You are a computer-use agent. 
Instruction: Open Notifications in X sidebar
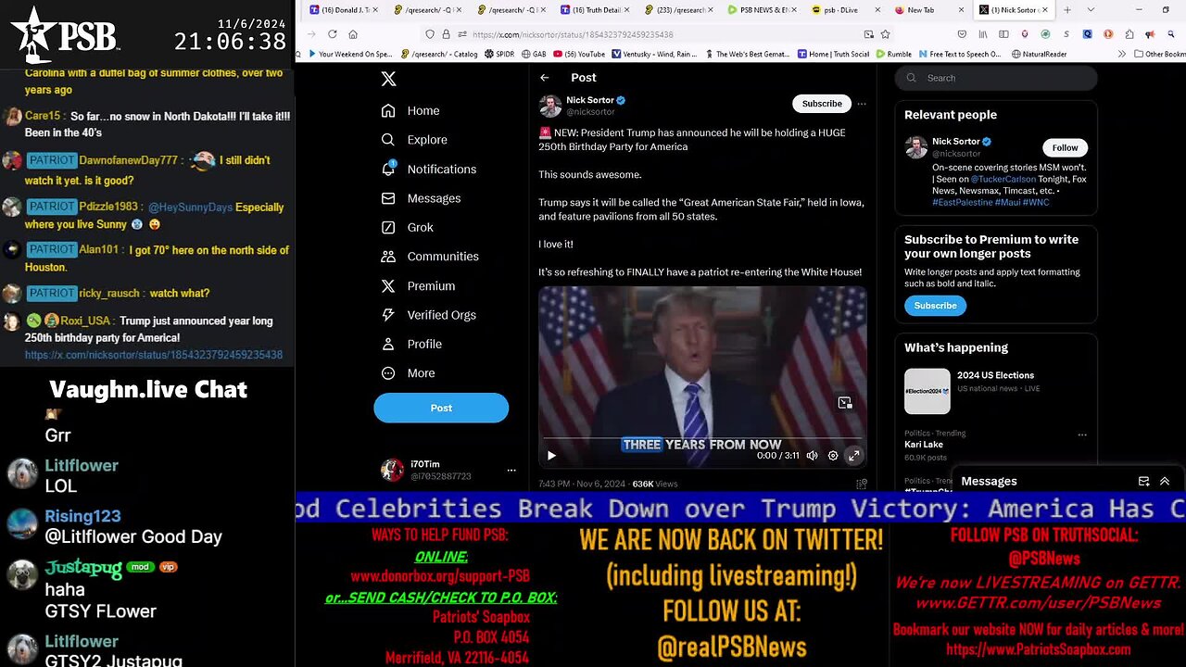[429, 169]
